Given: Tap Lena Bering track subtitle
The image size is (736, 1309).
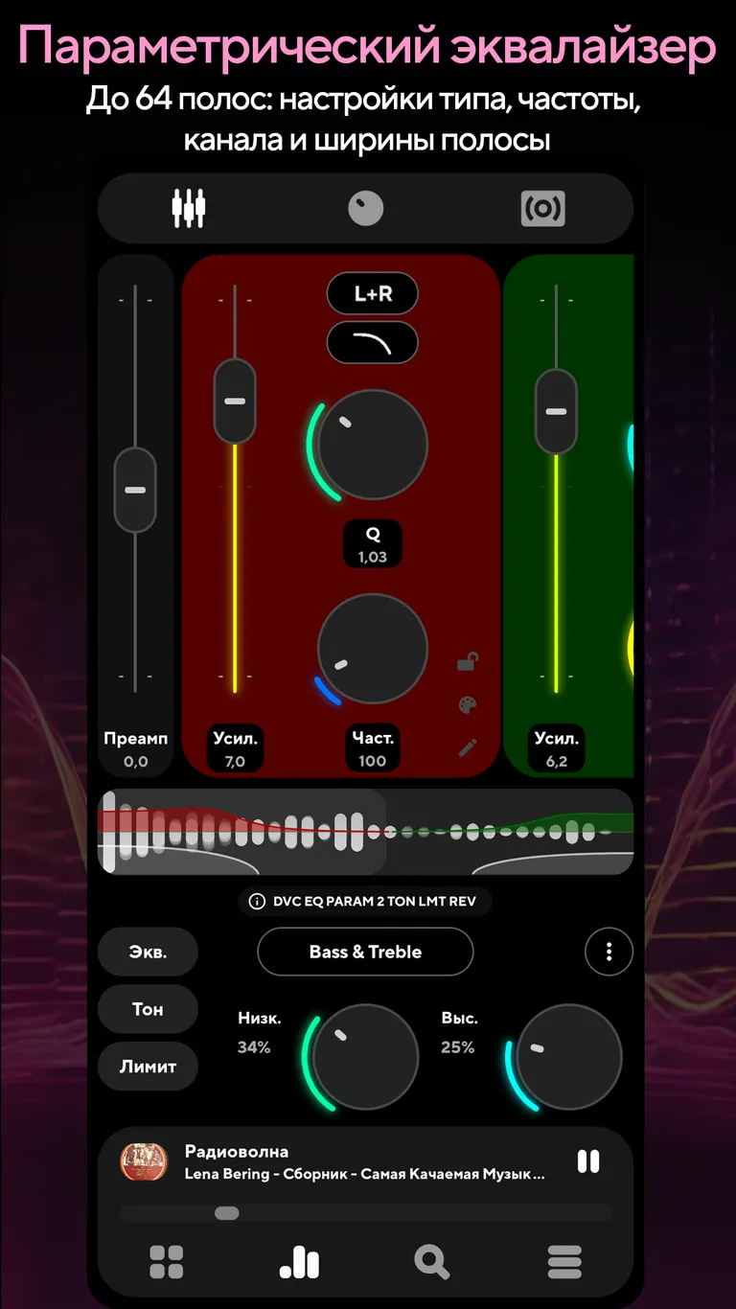Looking at the screenshot, I should pyautogui.click(x=365, y=1174).
